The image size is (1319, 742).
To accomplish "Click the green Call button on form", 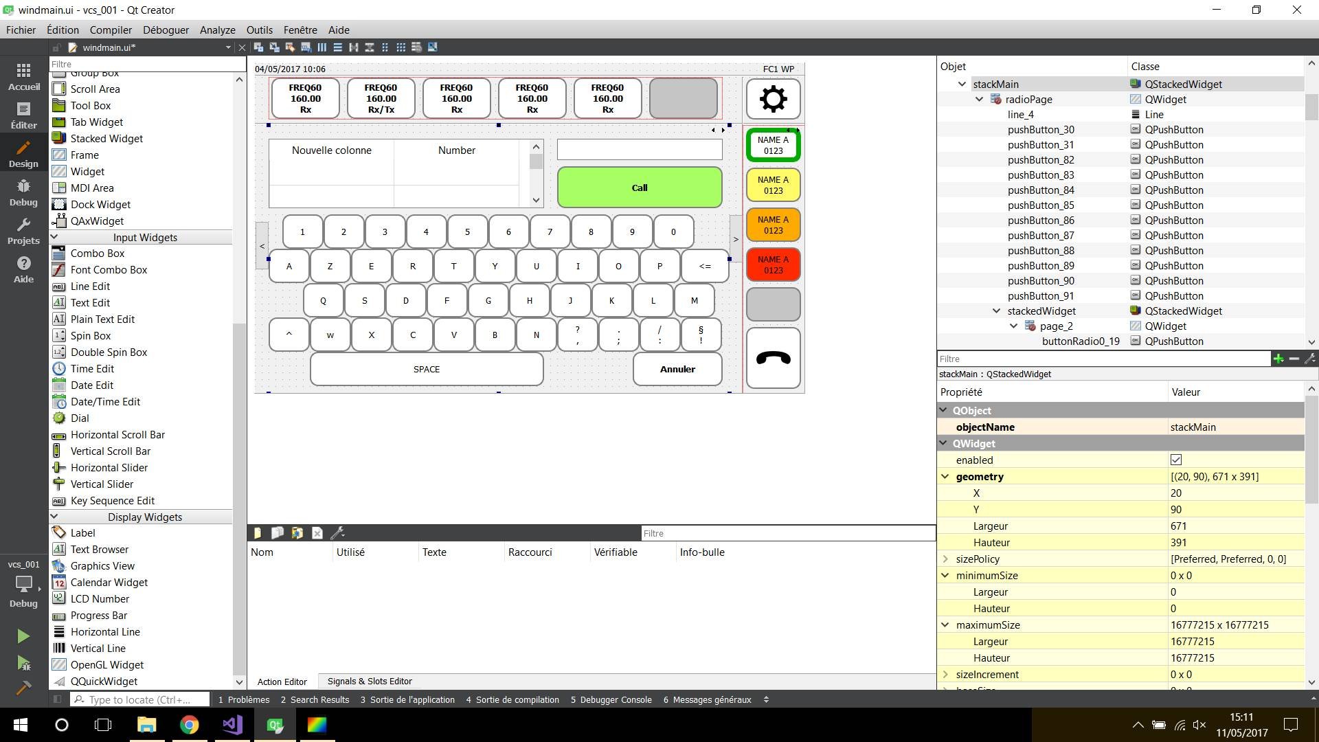I will pos(639,187).
